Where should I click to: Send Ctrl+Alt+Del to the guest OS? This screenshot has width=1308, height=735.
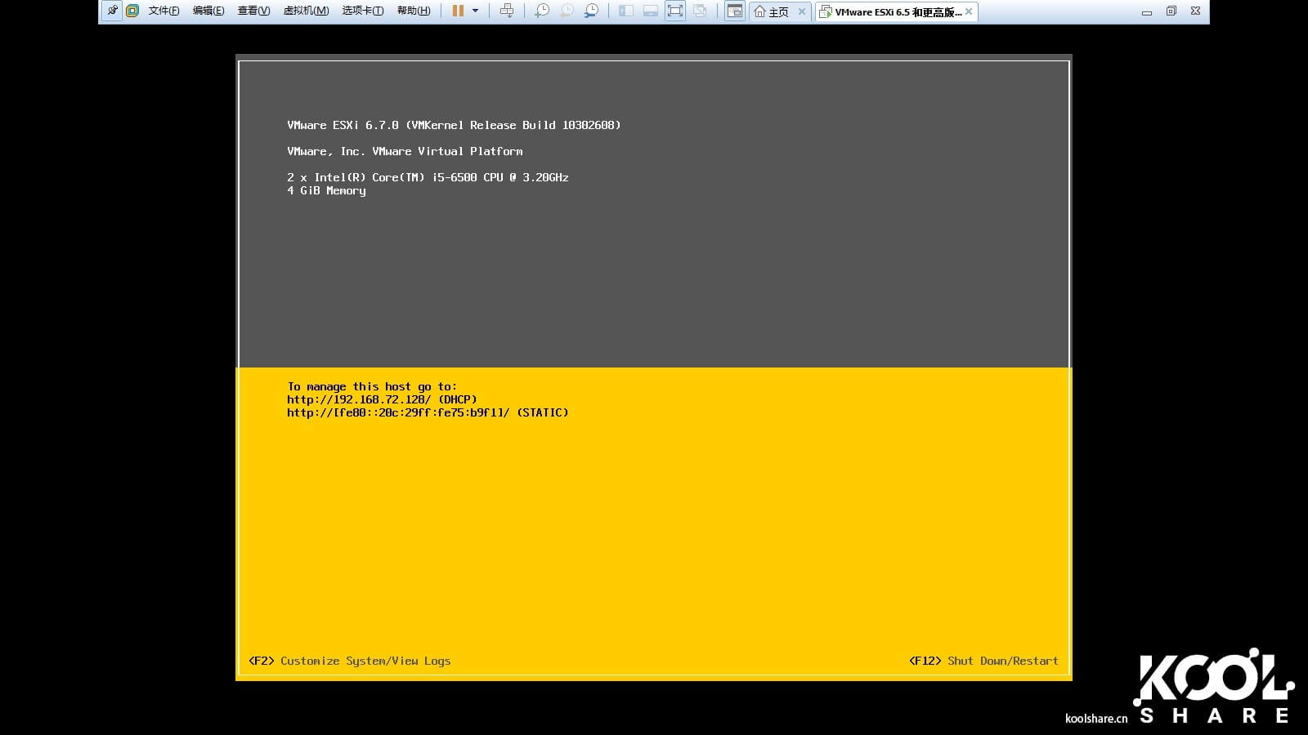point(507,11)
